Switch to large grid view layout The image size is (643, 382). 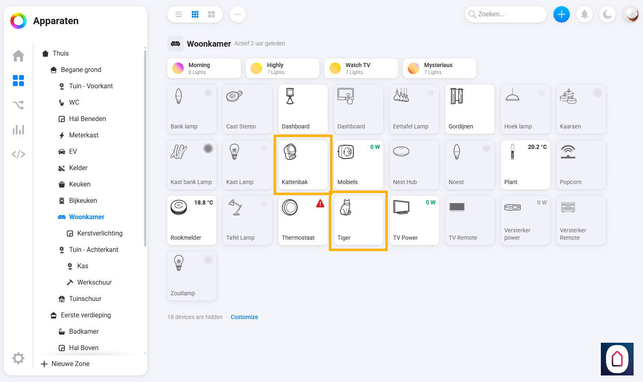click(x=211, y=14)
